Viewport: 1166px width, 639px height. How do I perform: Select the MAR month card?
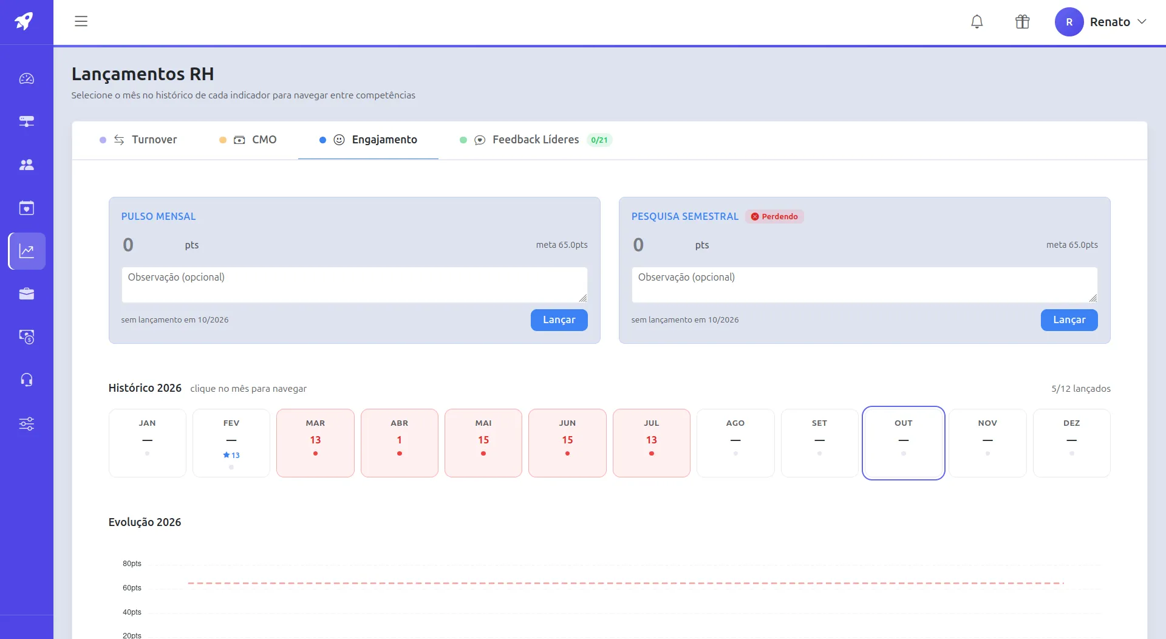click(315, 443)
